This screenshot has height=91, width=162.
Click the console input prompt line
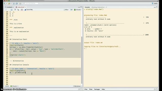(121, 48)
